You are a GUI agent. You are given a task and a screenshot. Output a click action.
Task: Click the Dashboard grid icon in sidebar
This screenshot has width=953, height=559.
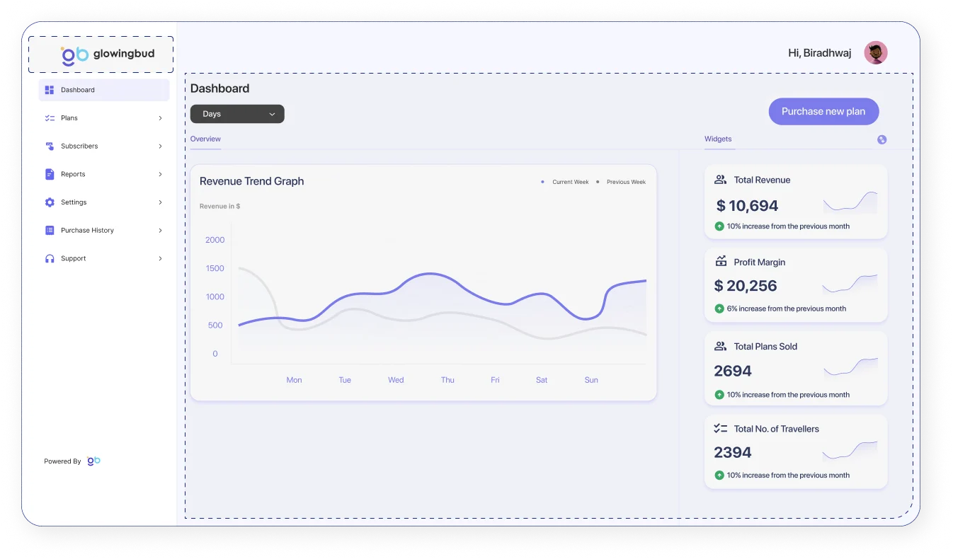click(x=49, y=90)
